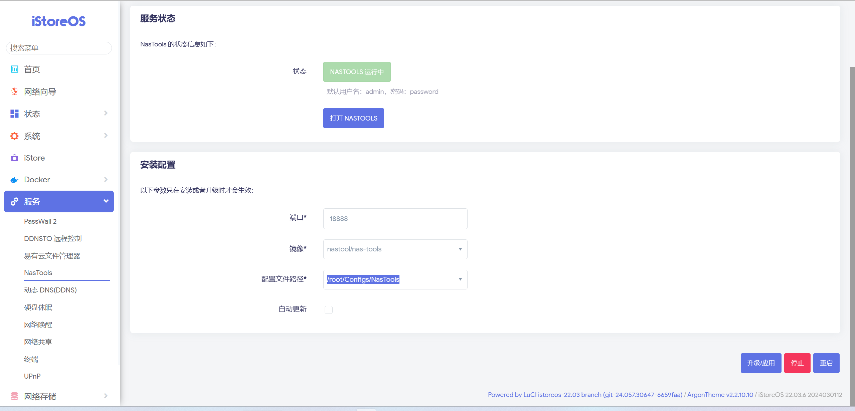Open the 终端 menu item

pyautogui.click(x=31, y=359)
